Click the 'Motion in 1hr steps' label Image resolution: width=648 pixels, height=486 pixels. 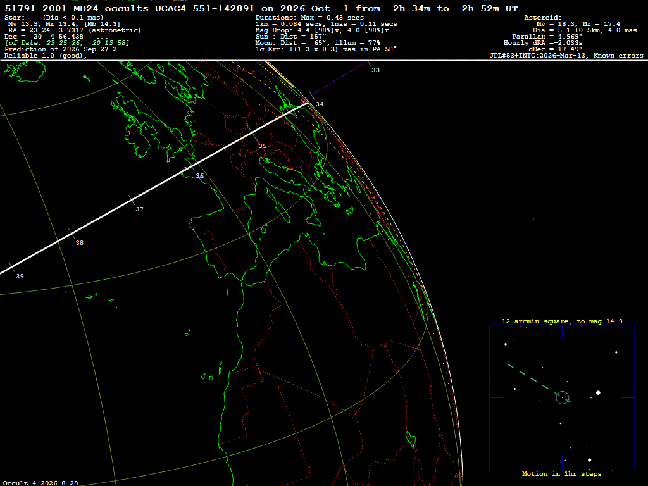tap(562, 473)
